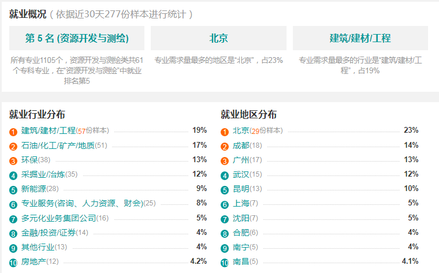Click the teal number 5 badge beside 昆明
Image resolution: width=439 pixels, height=273 pixels.
click(x=225, y=190)
